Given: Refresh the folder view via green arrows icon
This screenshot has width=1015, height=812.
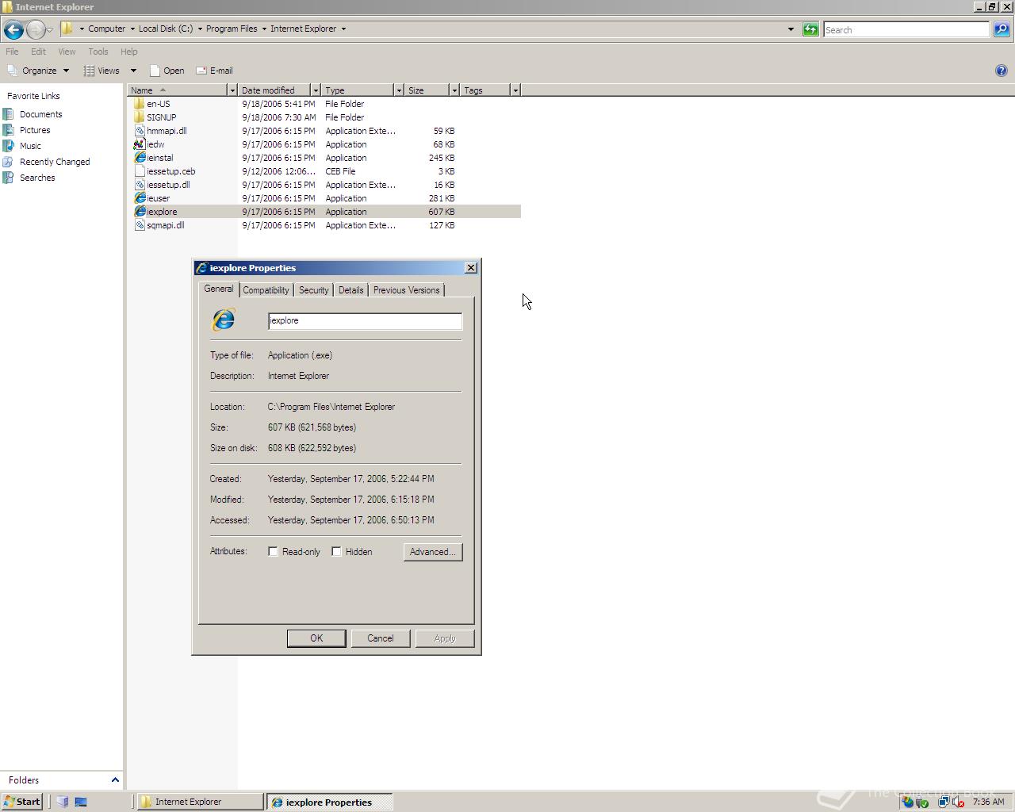Looking at the screenshot, I should point(810,29).
